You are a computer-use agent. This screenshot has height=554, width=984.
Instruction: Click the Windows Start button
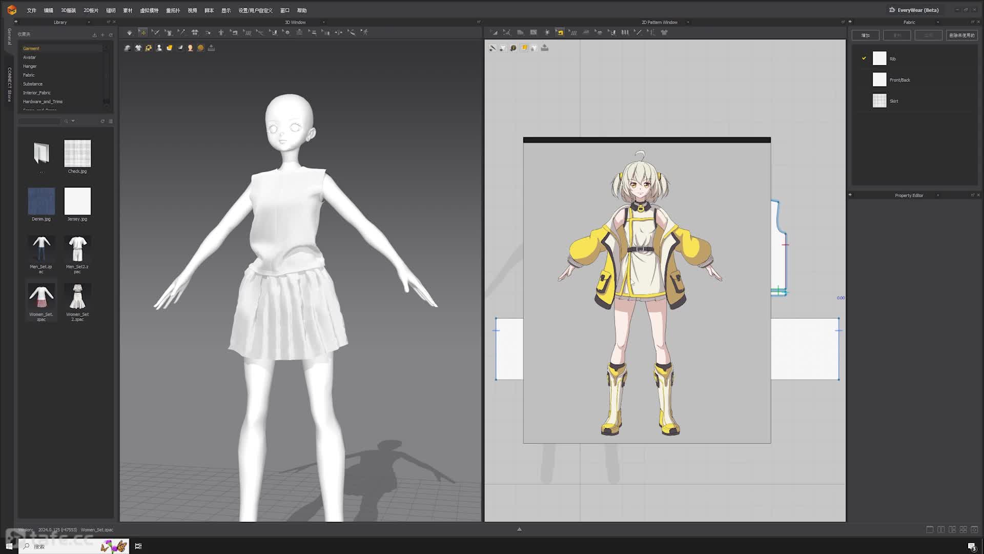9,546
